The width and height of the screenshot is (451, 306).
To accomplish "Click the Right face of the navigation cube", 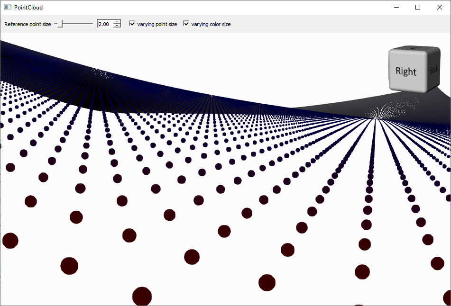I will click(405, 71).
